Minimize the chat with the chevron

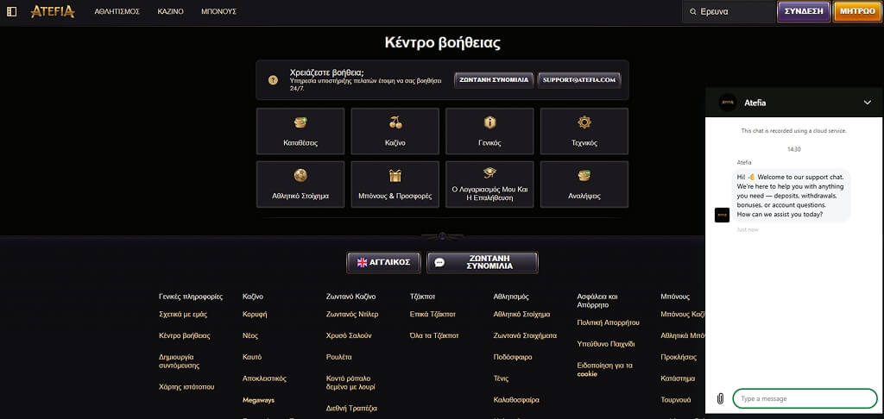pos(867,103)
